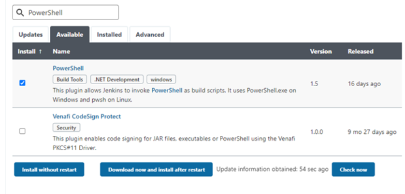Focus the PowerShell plugin search field
Image resolution: width=405 pixels, height=194 pixels.
click(66, 13)
